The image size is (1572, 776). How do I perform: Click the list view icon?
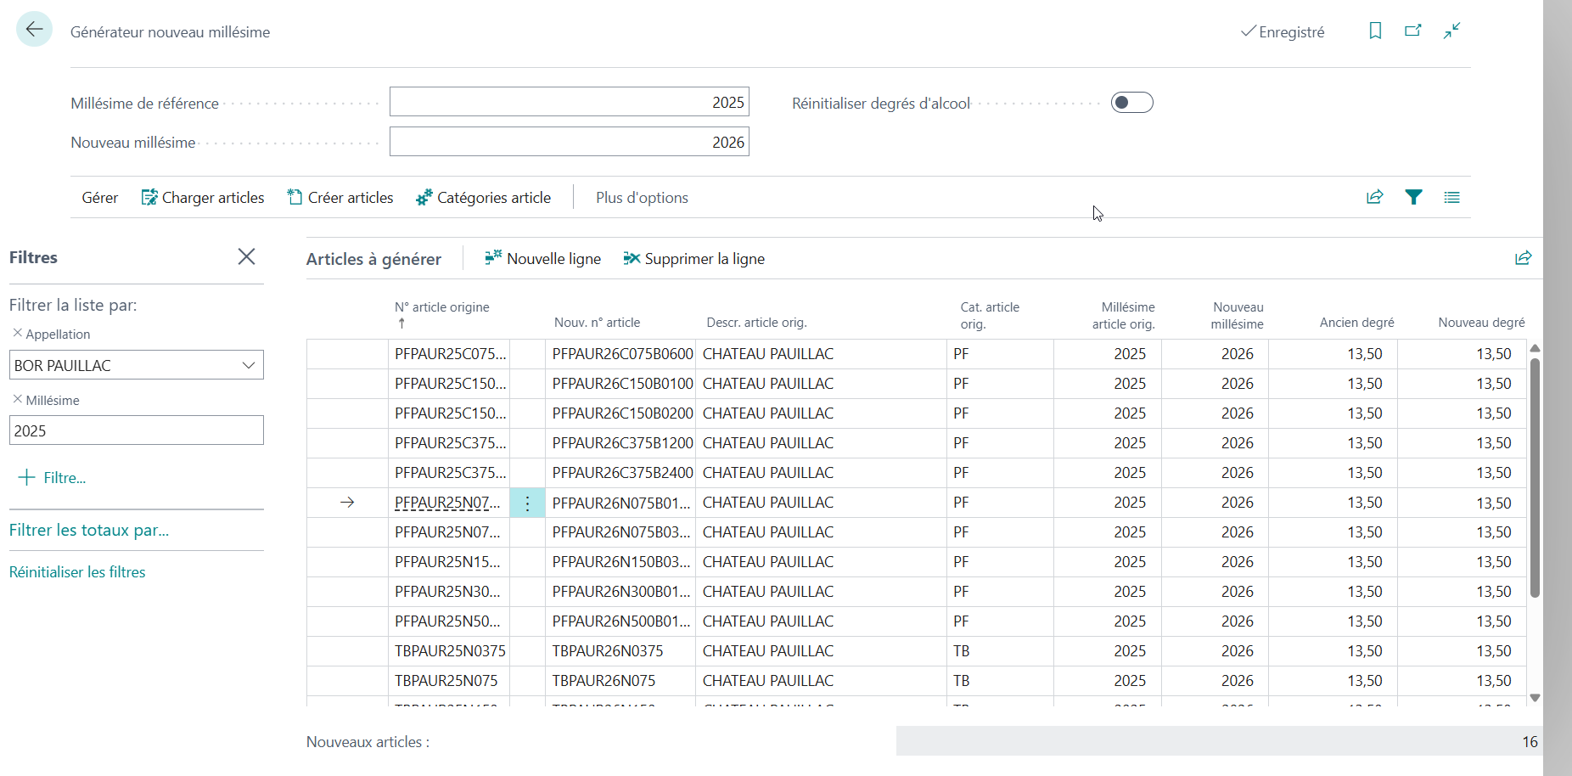[1452, 197]
